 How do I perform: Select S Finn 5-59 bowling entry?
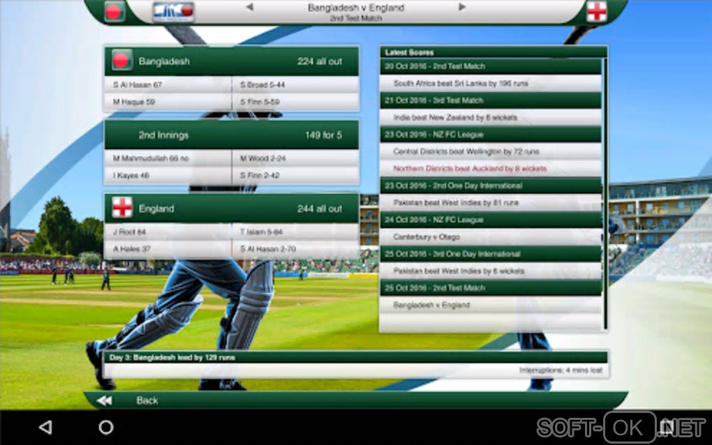[x=295, y=102]
